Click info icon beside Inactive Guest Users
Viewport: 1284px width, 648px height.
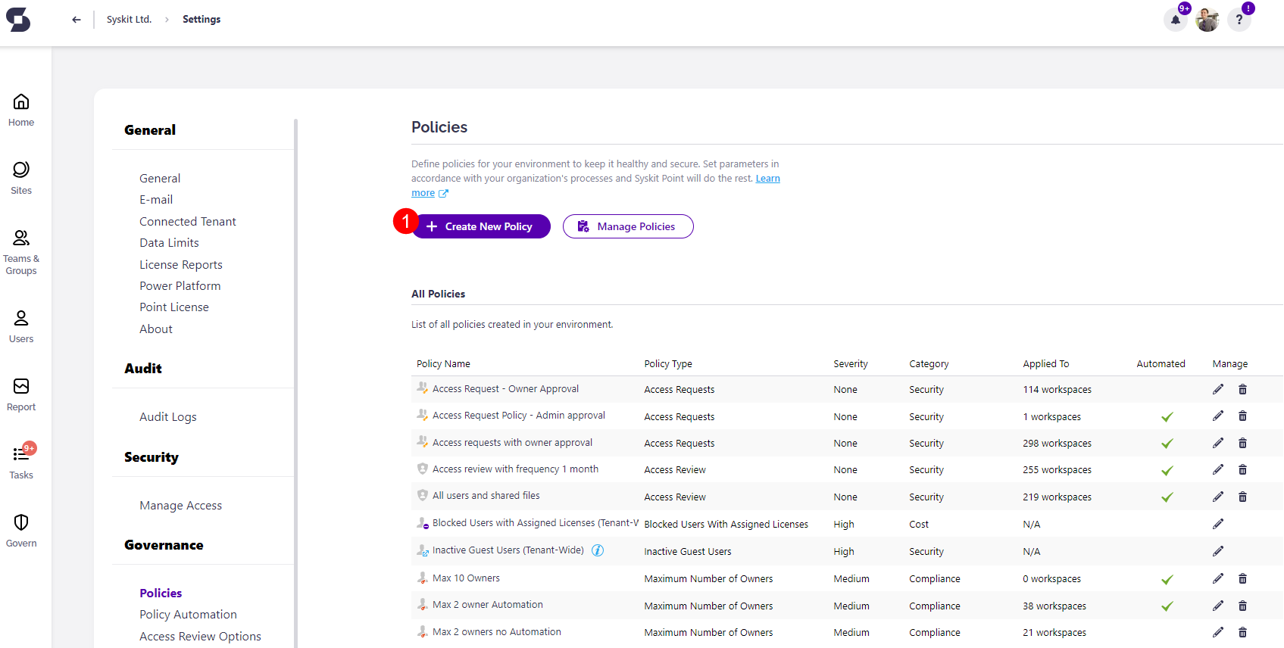tap(598, 550)
